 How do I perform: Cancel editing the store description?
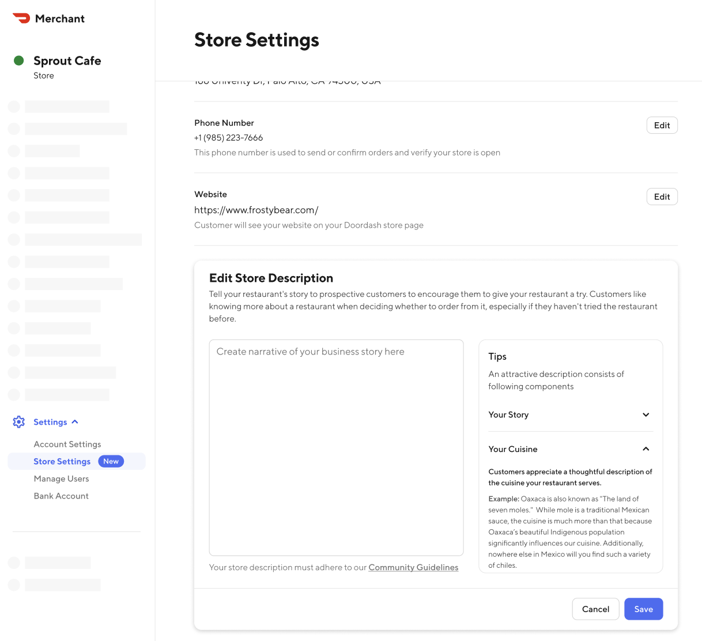(x=595, y=609)
